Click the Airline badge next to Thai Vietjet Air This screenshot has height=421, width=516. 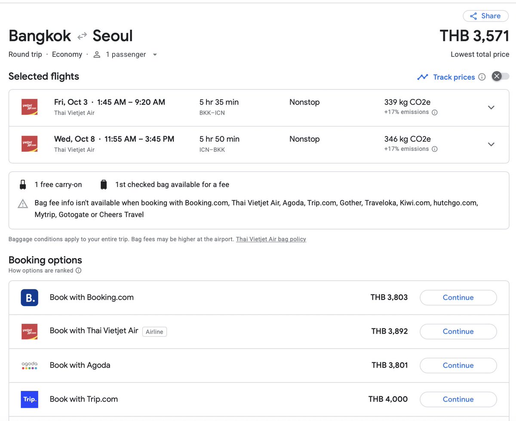pyautogui.click(x=154, y=332)
